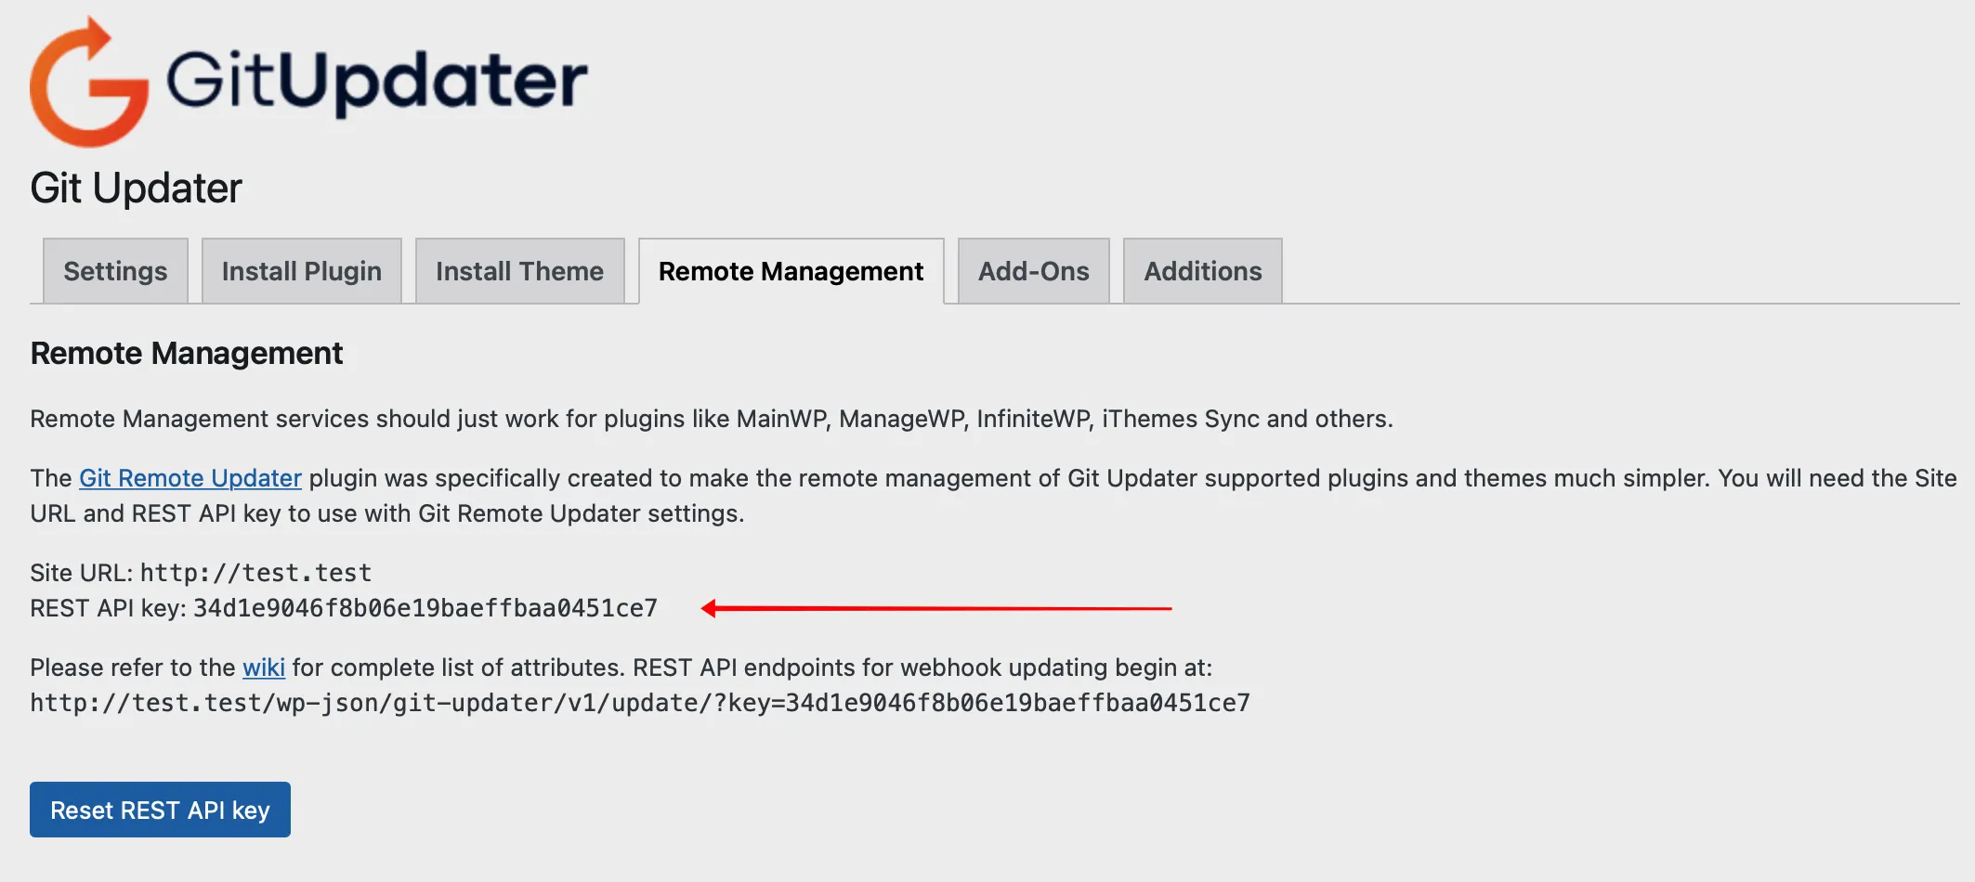Click the Git Updater page heading
The height and width of the screenshot is (882, 1975).
tap(136, 188)
